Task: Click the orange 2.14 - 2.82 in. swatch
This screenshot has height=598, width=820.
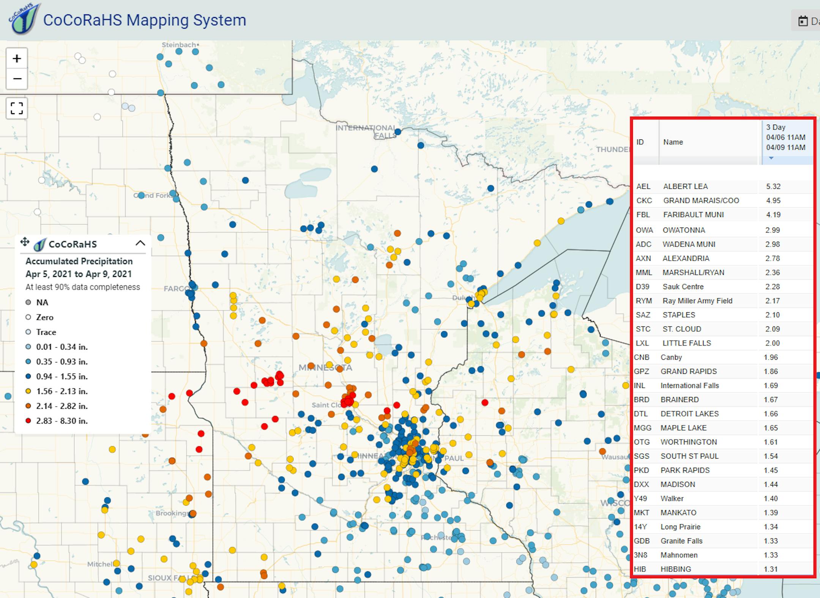Action: 28,406
